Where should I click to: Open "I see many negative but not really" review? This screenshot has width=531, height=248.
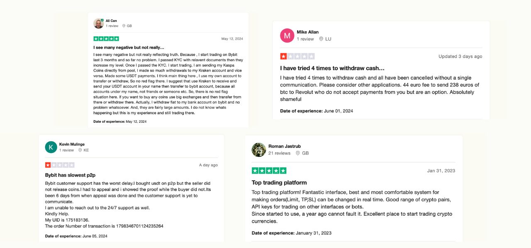click(129, 48)
